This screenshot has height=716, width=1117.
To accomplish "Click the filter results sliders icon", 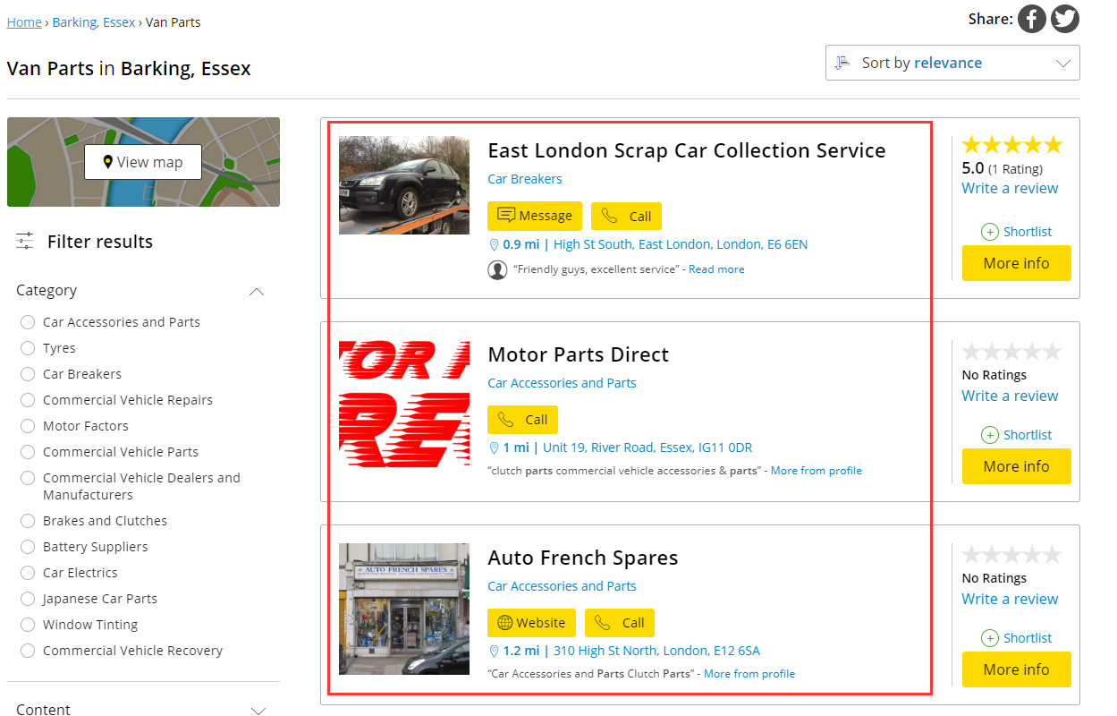I will point(25,242).
